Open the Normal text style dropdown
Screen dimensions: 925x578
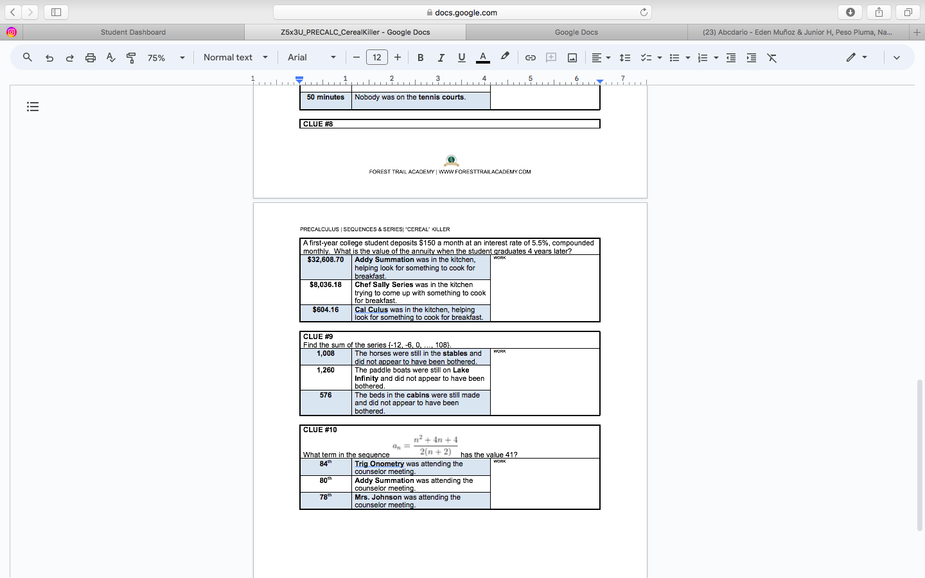click(x=236, y=58)
